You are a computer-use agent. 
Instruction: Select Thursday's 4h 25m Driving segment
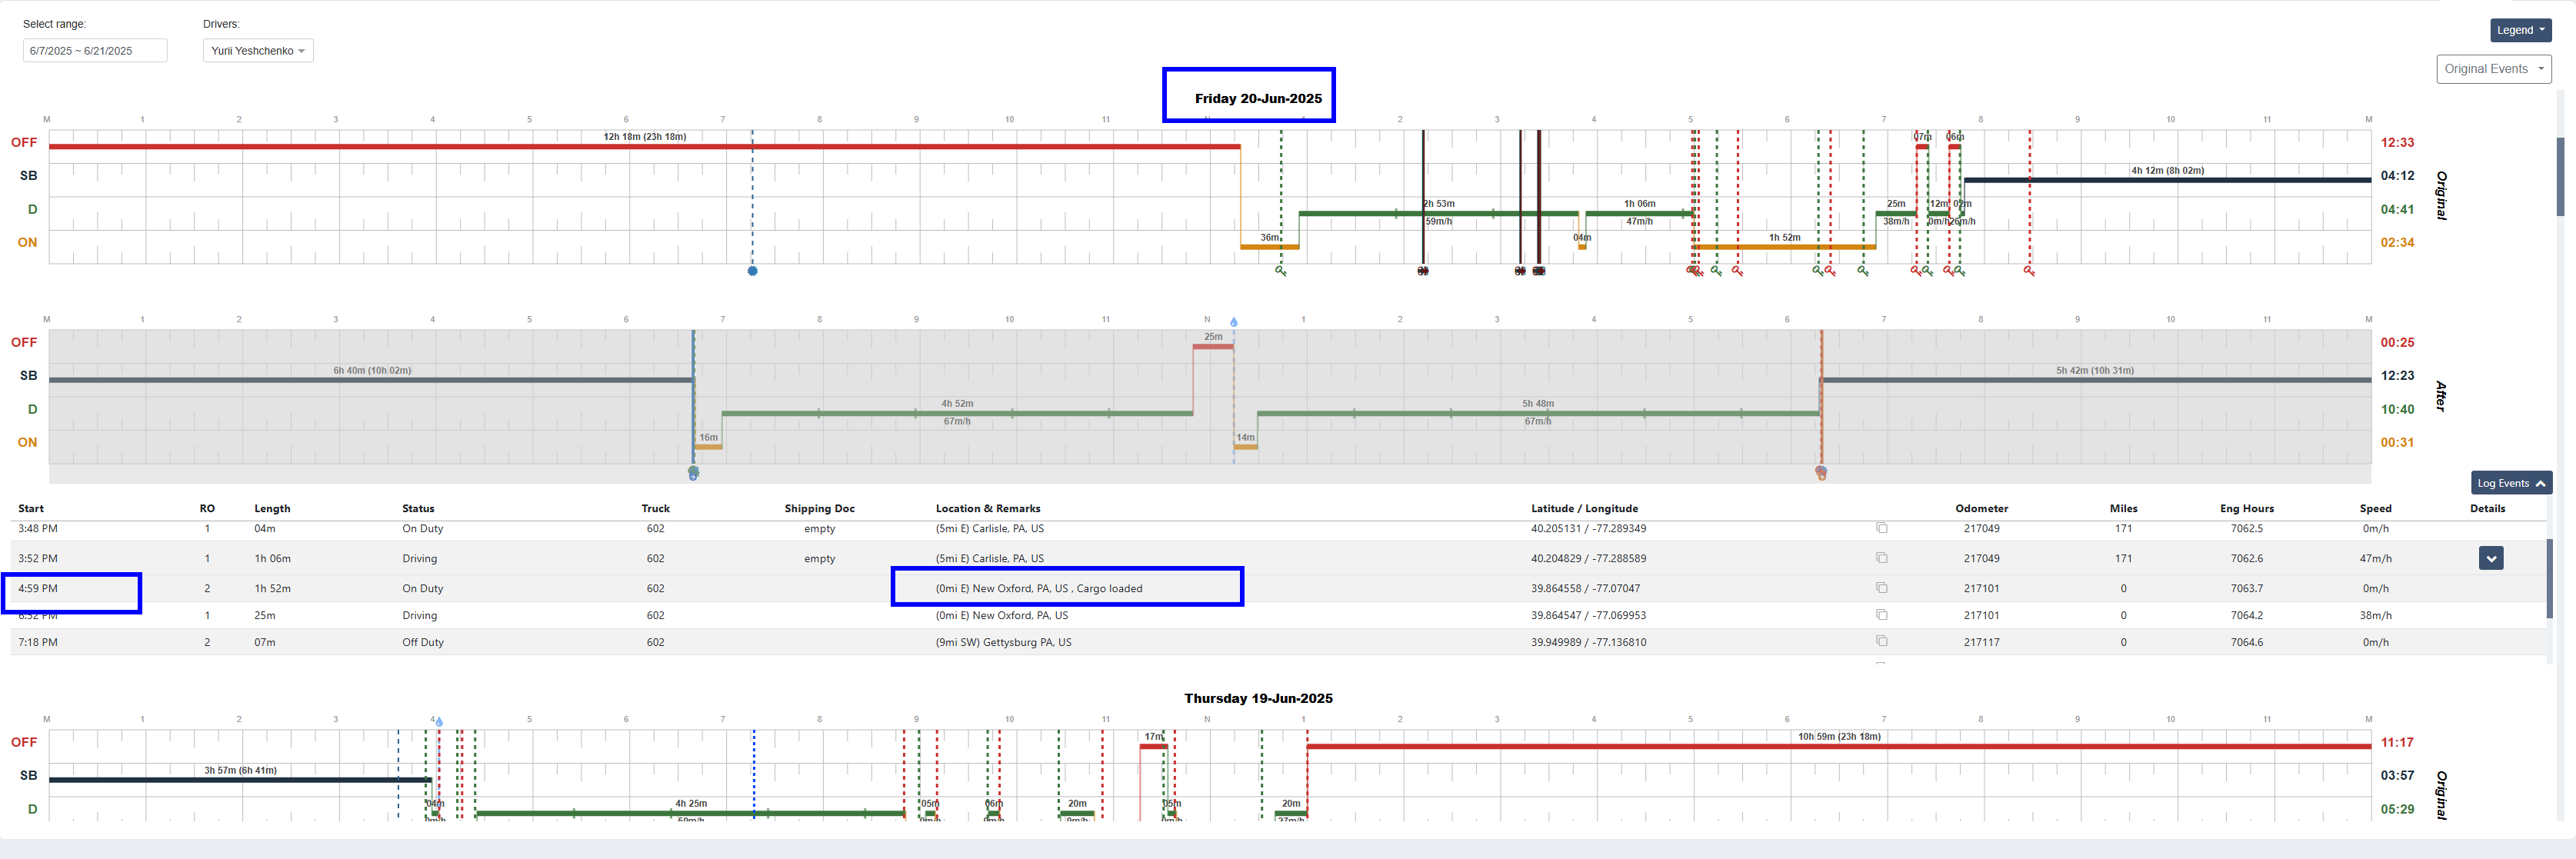click(690, 813)
